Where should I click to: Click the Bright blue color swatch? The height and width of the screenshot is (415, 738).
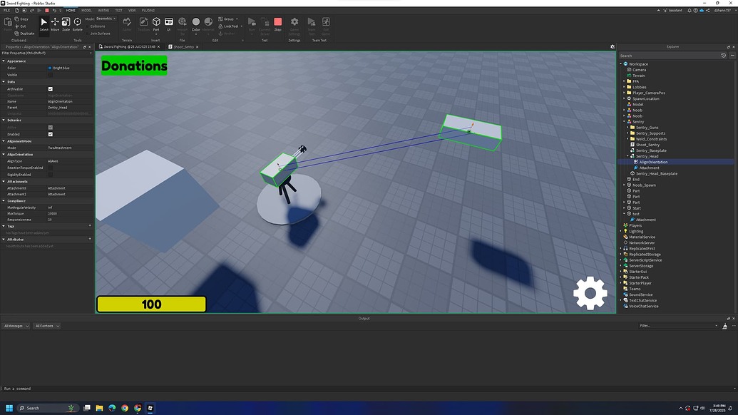point(48,68)
